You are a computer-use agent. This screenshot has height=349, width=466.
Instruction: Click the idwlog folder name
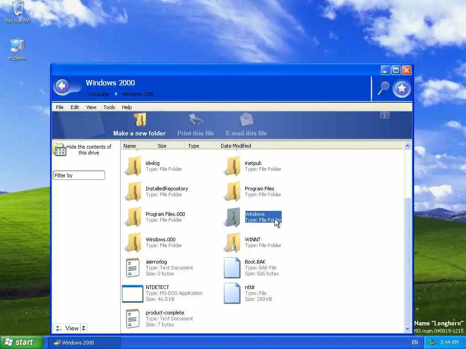(152, 163)
